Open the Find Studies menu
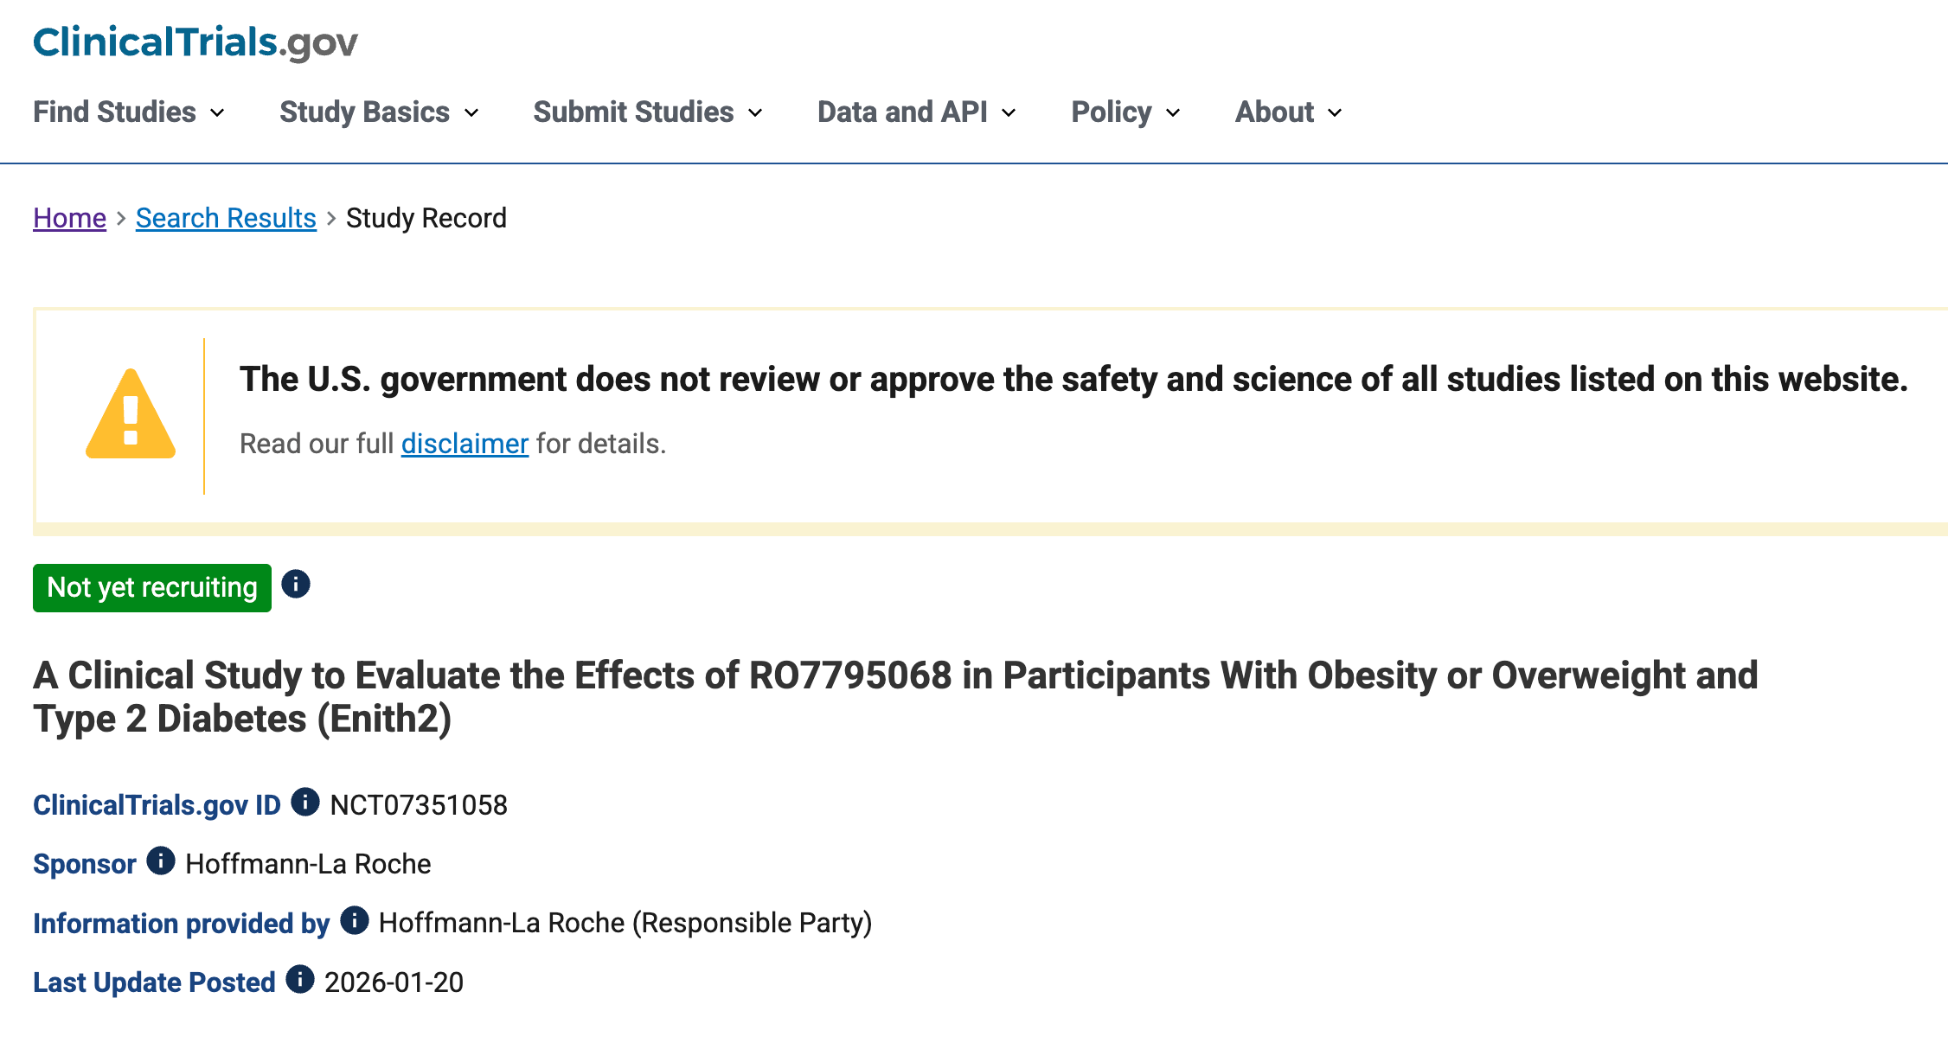 (x=129, y=112)
